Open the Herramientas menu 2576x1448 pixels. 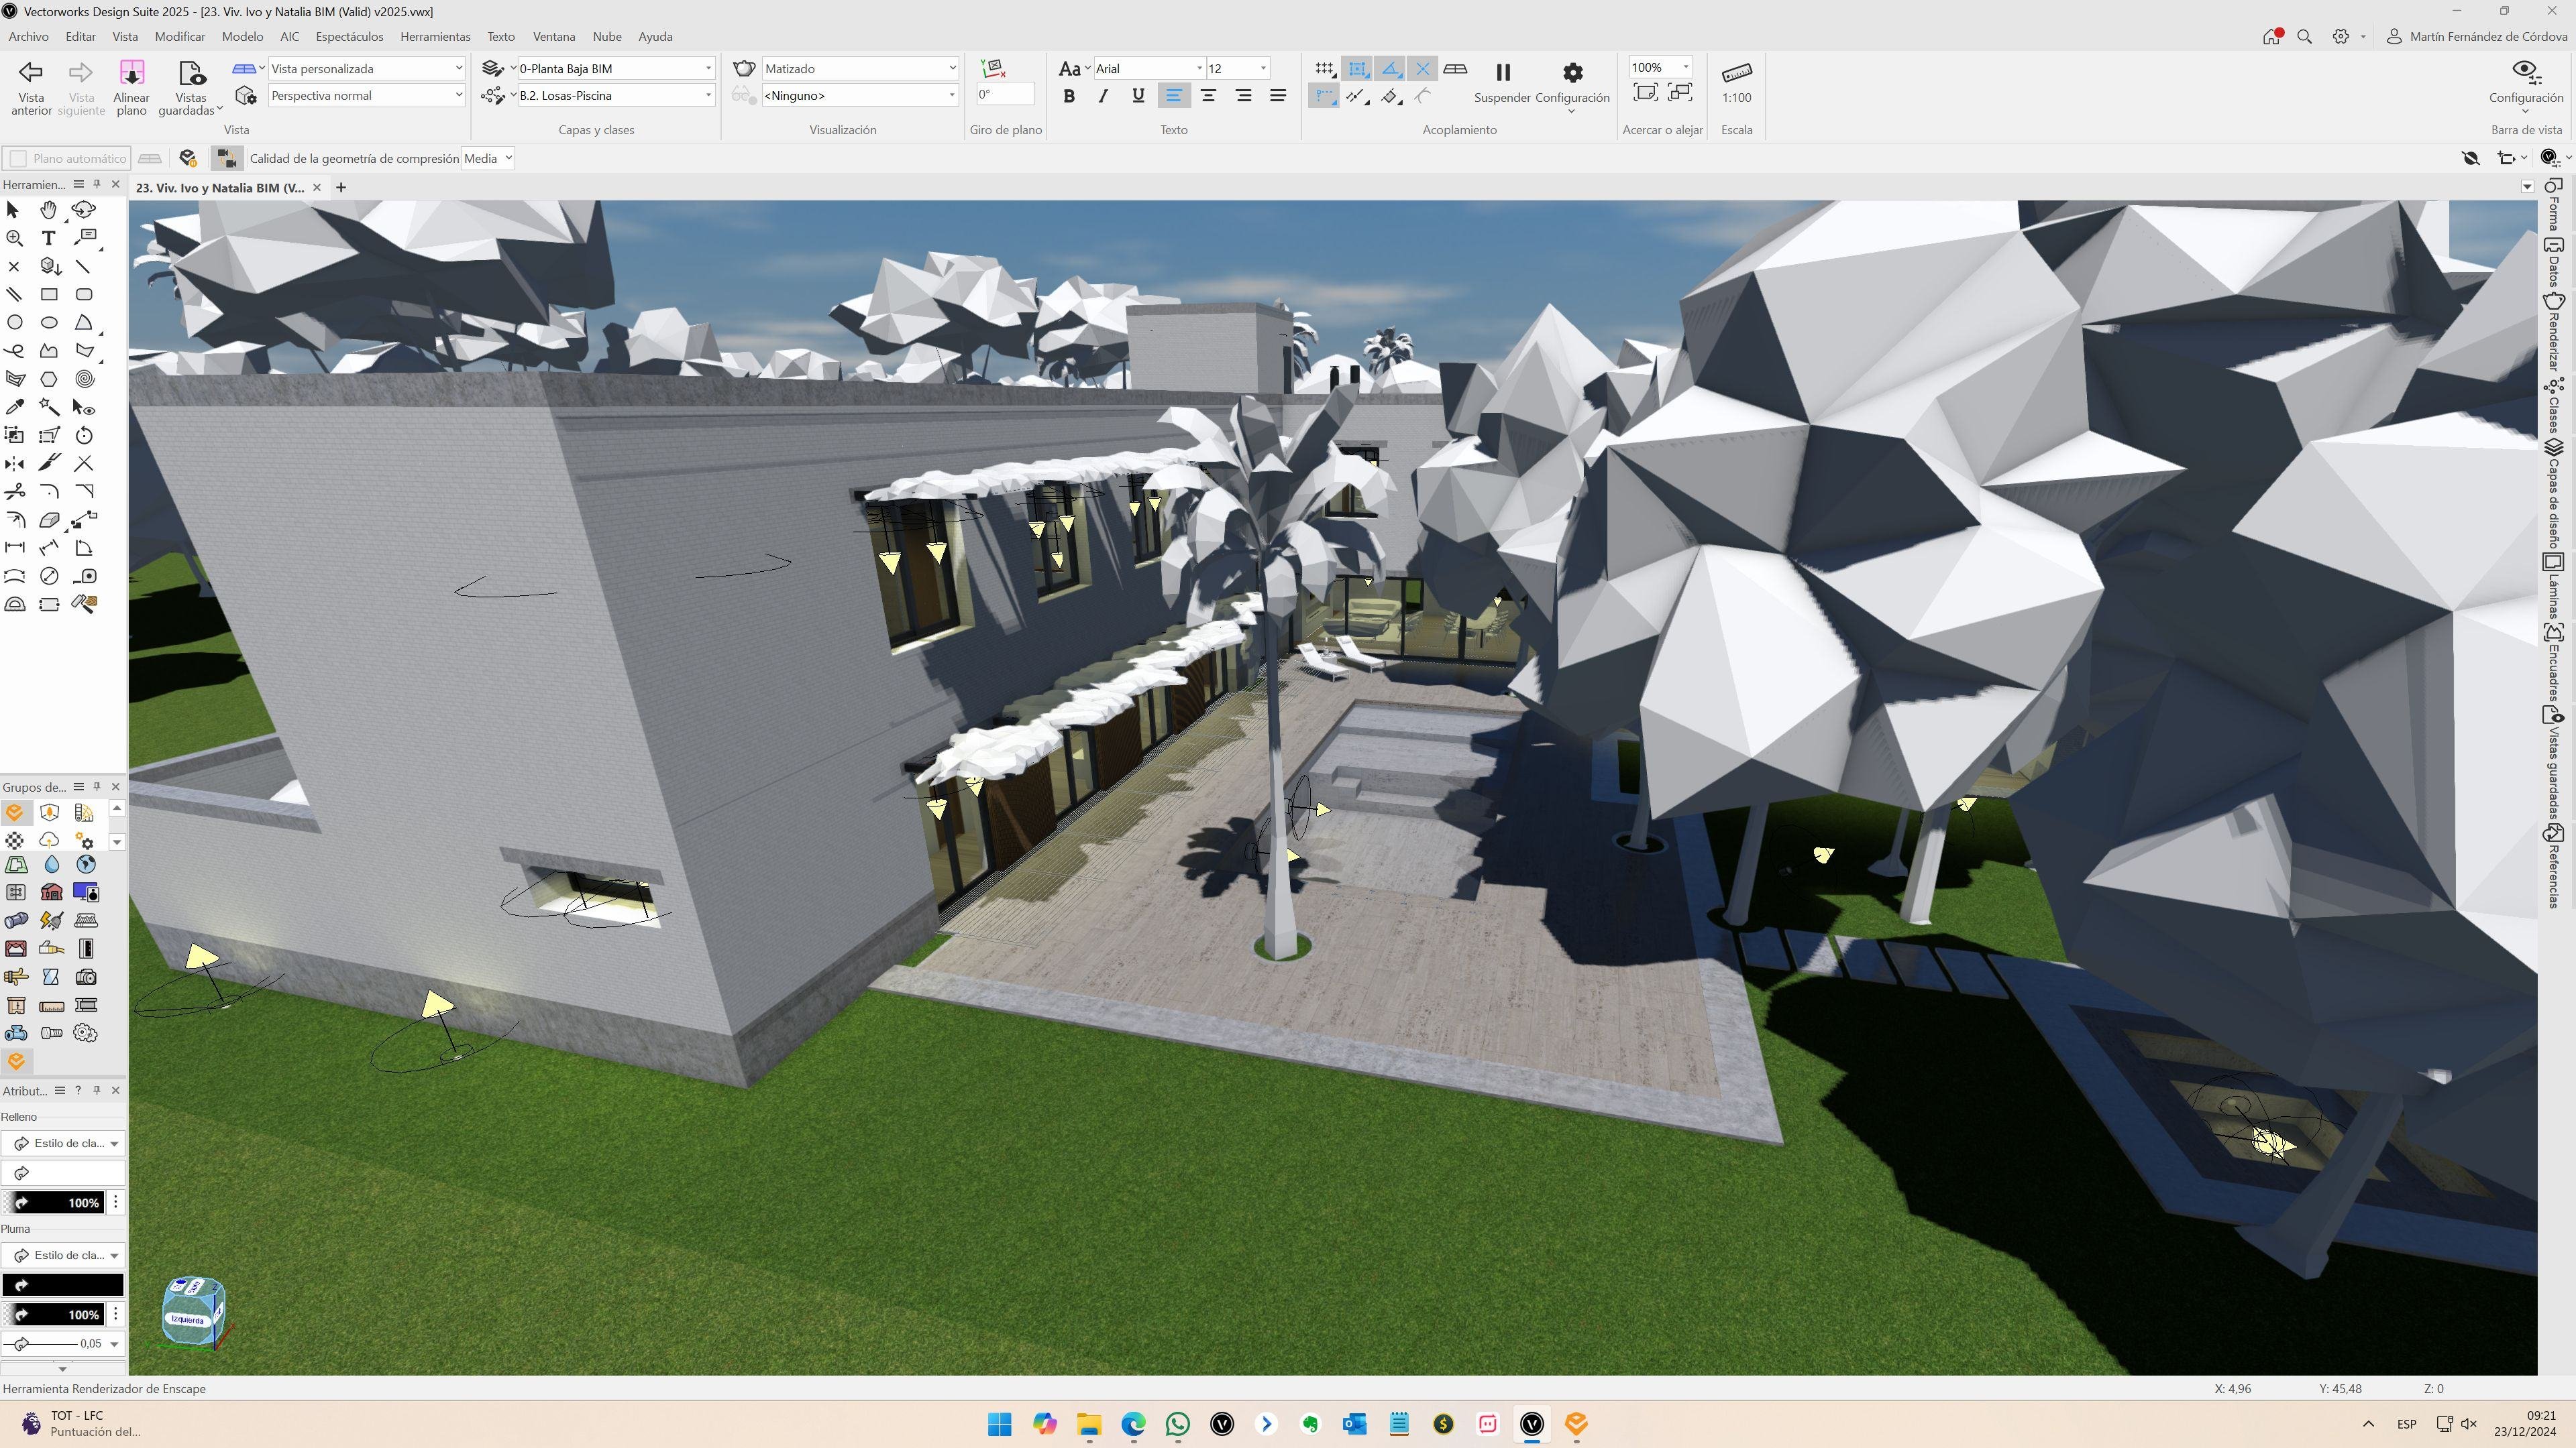point(435,37)
